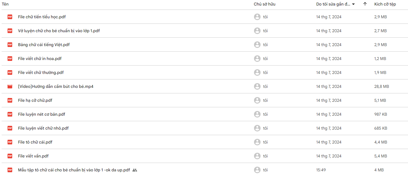
Task: Click PDF icon of Bảng chữ cái tiếng Việt
Action: 10,45
